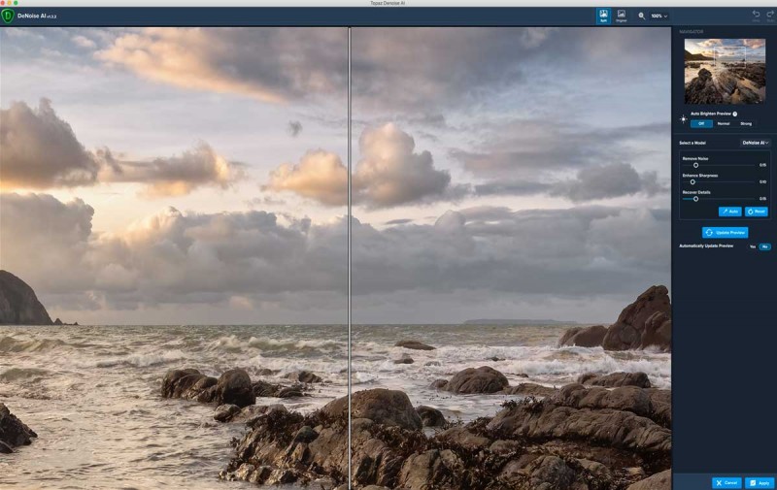
Task: Open Auto Brighten Preview help icon
Action: 734,114
